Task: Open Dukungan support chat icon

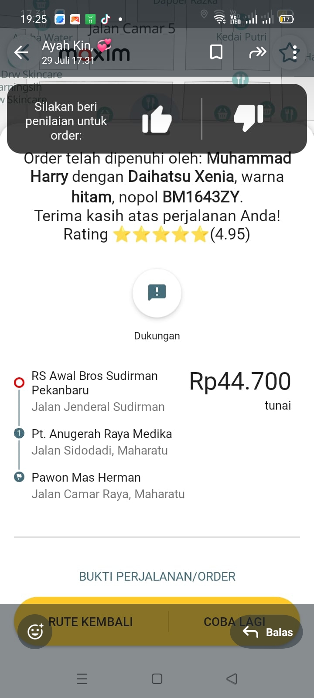Action: point(157,293)
